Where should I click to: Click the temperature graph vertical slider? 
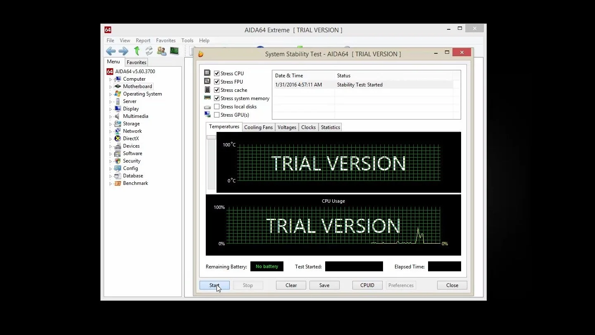[x=211, y=137]
